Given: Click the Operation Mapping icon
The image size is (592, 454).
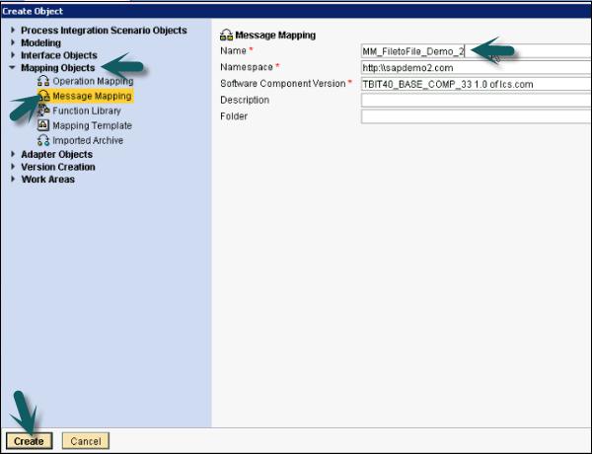Looking at the screenshot, I should [x=43, y=81].
